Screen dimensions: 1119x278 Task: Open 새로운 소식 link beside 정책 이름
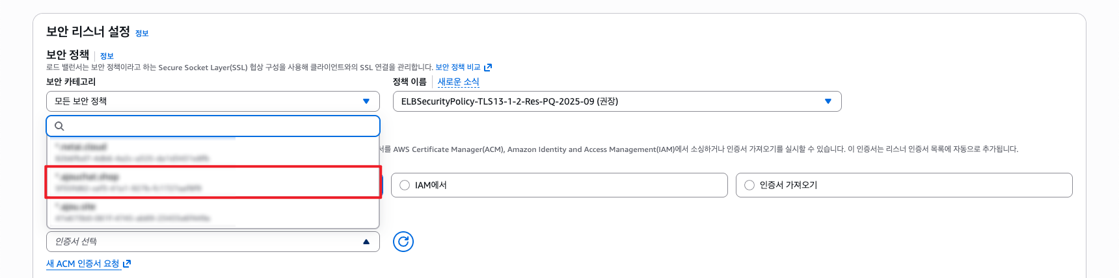point(459,82)
